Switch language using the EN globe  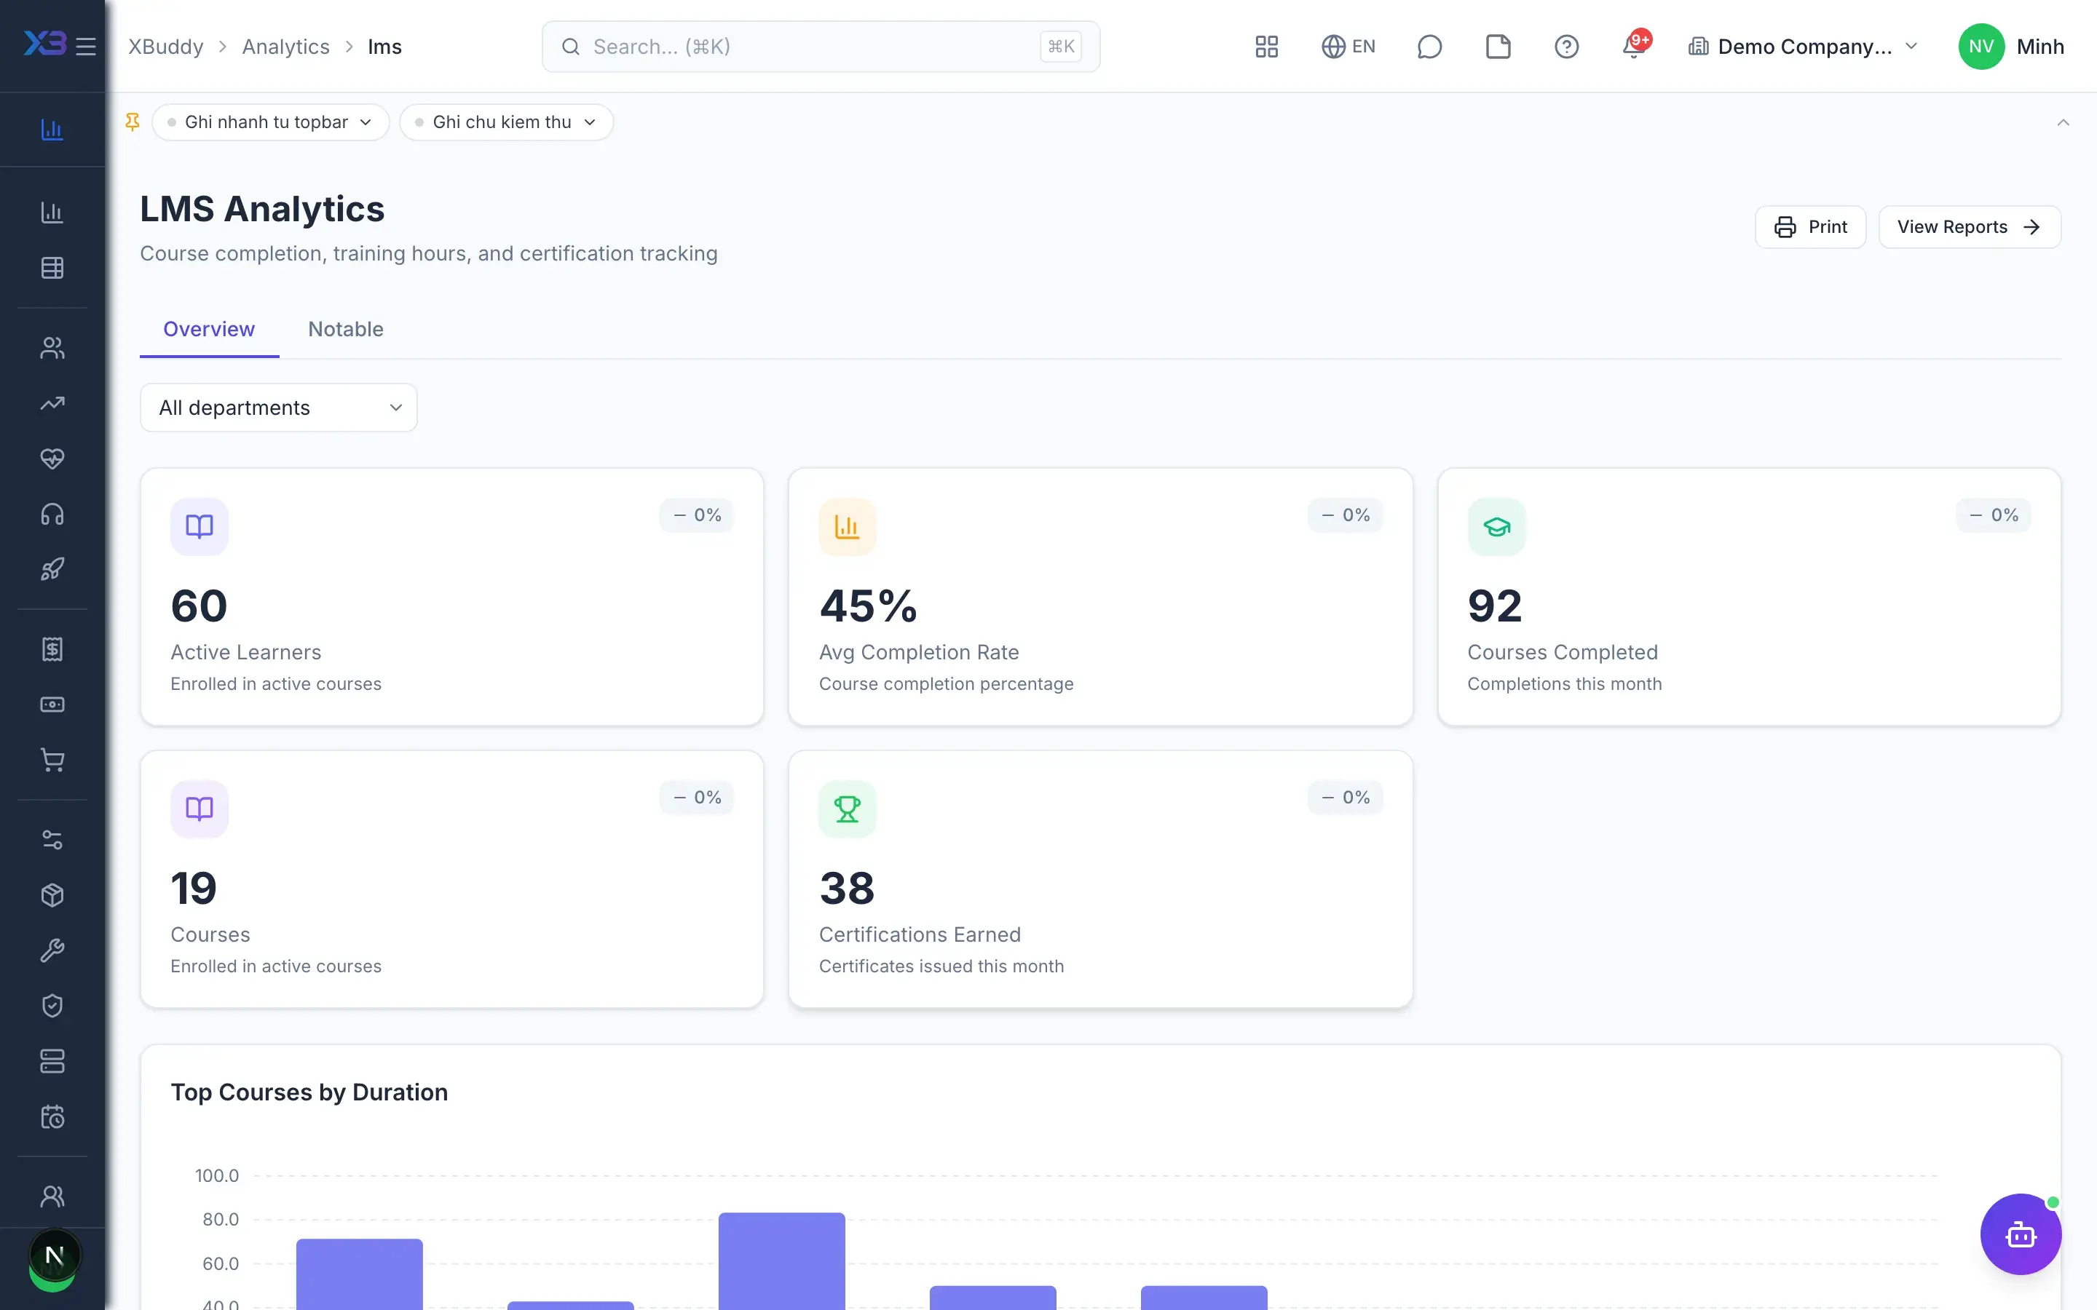1348,47
